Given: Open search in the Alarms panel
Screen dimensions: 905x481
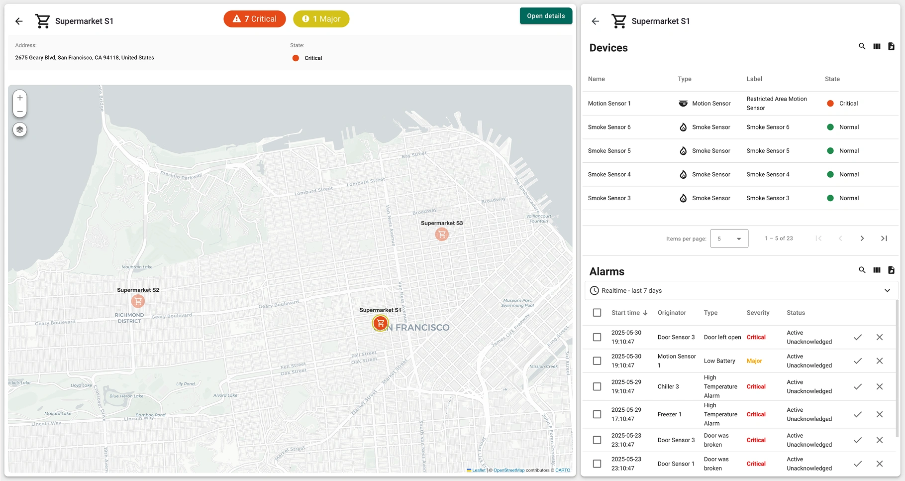Looking at the screenshot, I should [862, 270].
